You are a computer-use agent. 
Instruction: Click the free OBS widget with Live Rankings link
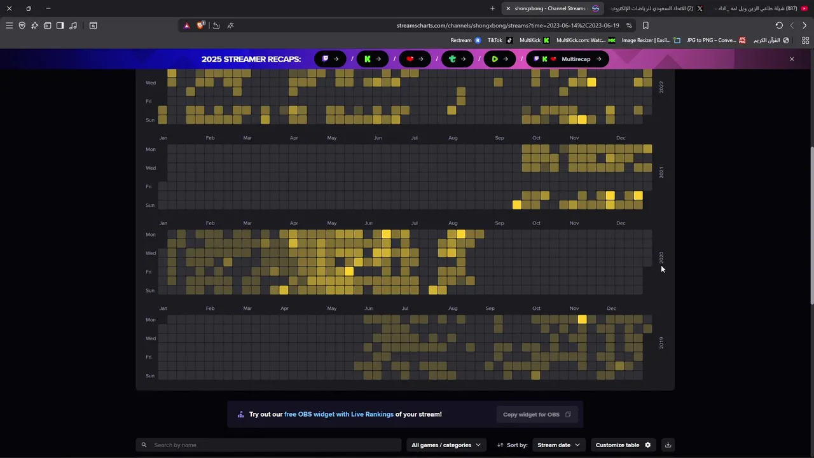pyautogui.click(x=339, y=414)
